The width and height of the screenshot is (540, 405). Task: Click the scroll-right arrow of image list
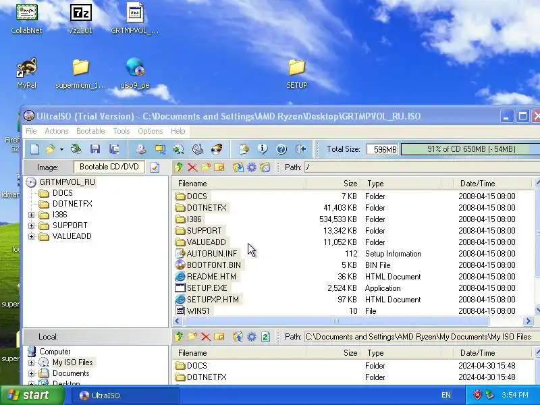(528, 321)
